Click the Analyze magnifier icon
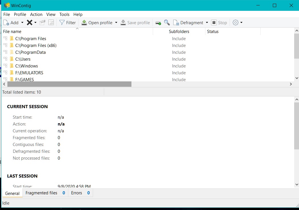 [167, 22]
